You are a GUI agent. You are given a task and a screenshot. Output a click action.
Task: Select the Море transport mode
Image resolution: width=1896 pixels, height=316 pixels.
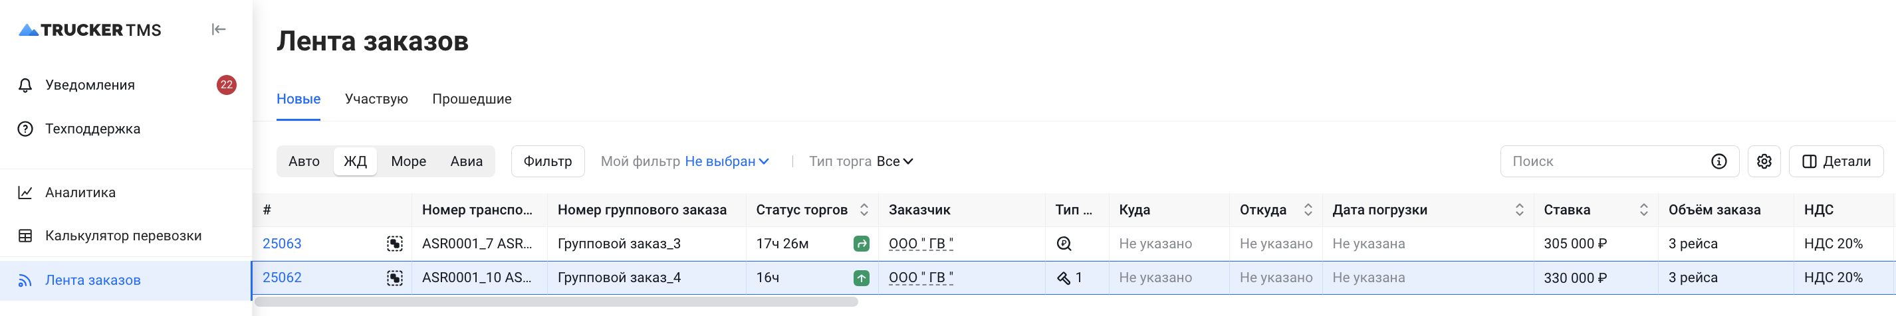pos(408,161)
